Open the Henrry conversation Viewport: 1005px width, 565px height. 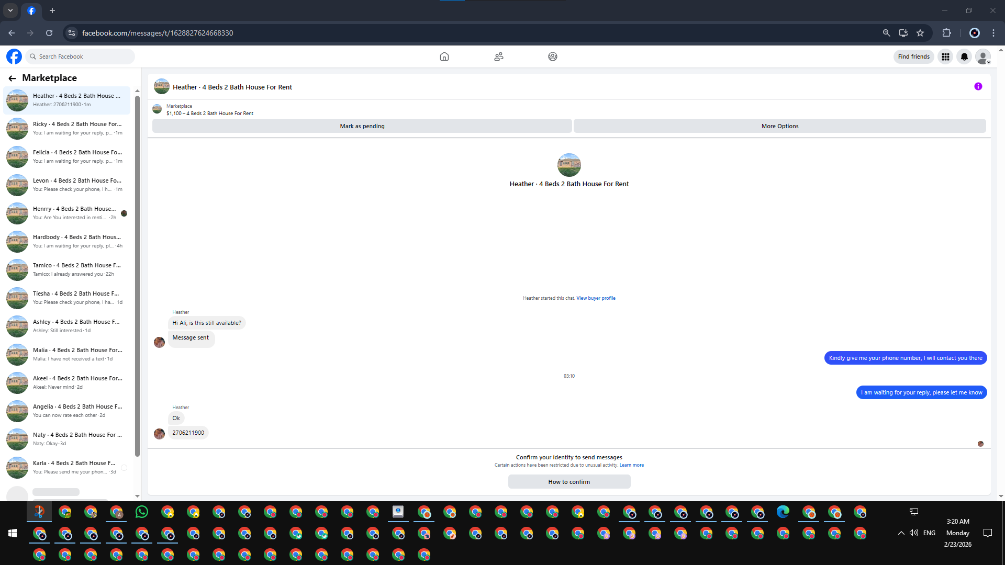coord(67,213)
